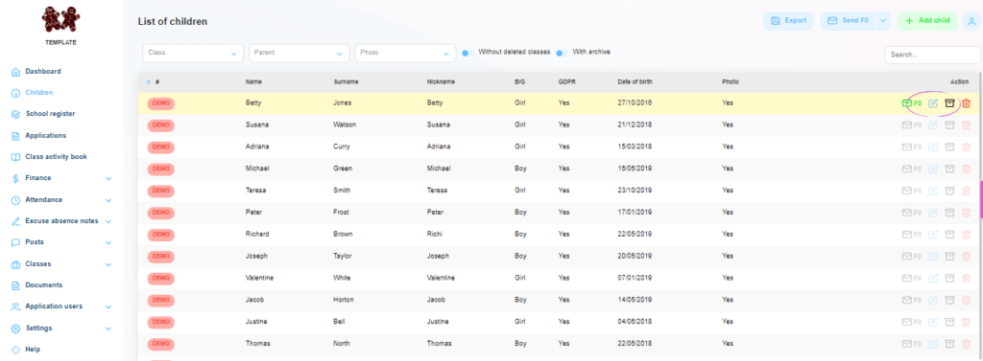Open the user profile icon
The image size is (983, 361).
click(x=971, y=21)
